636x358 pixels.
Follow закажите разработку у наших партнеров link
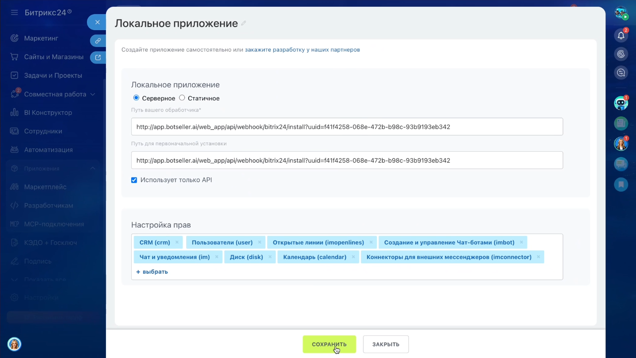pos(302,50)
